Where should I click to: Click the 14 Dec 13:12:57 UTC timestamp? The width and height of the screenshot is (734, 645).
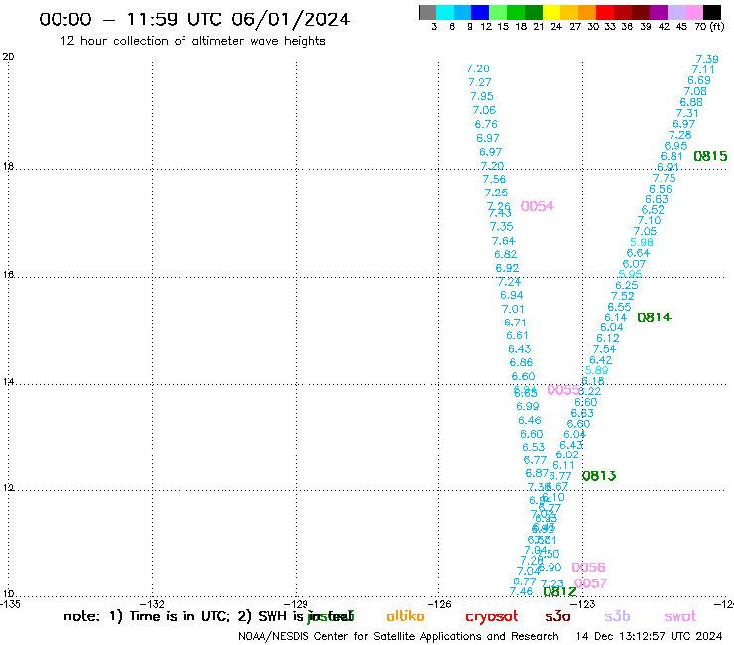tap(649, 636)
